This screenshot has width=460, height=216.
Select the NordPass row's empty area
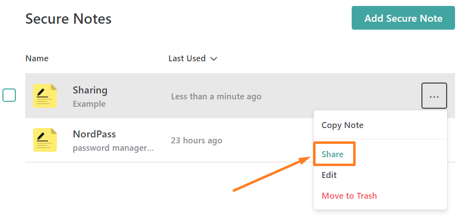pyautogui.click(x=264, y=140)
